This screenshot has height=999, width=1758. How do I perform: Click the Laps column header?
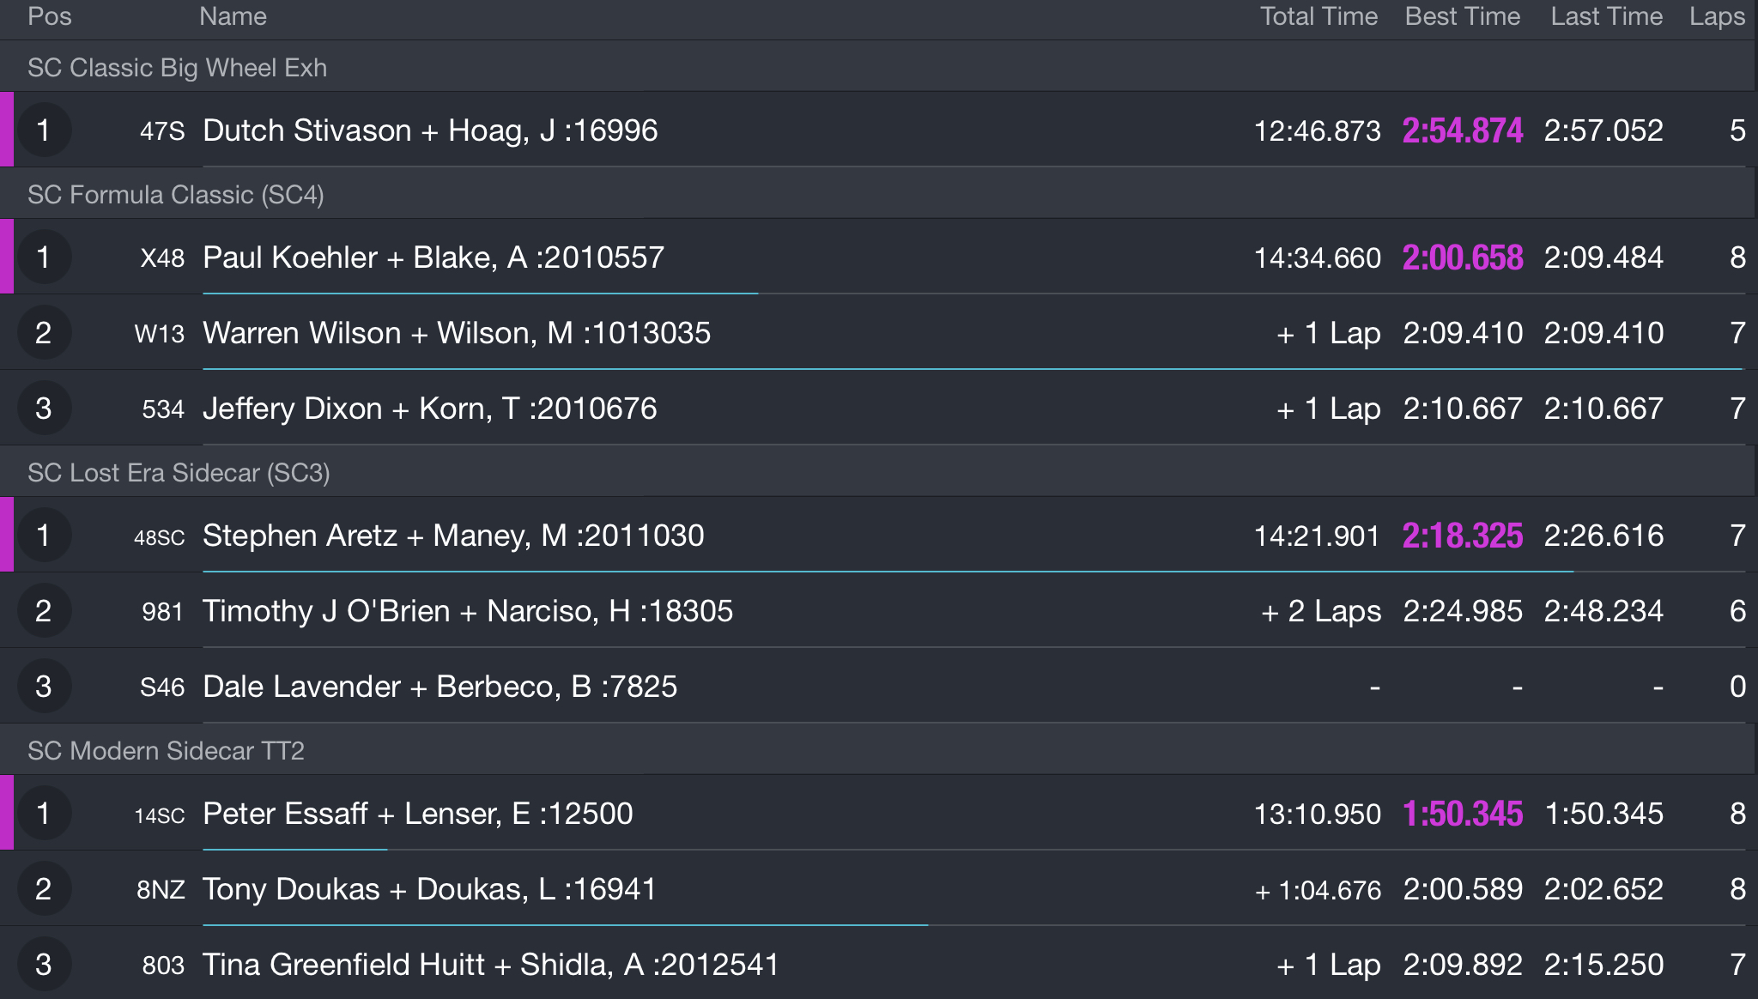click(1717, 16)
